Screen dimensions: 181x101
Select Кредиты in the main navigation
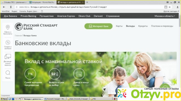click(x=143, y=26)
